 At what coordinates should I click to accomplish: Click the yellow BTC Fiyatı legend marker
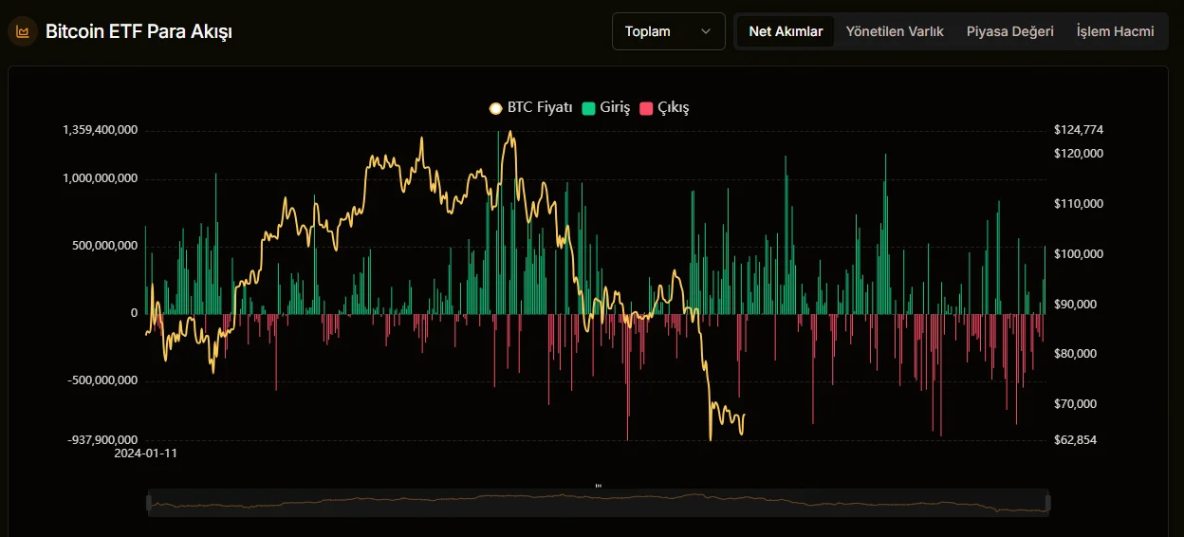coord(495,108)
